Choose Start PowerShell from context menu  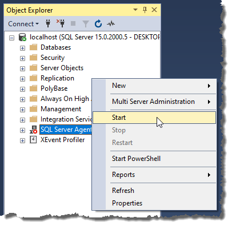tap(154, 159)
